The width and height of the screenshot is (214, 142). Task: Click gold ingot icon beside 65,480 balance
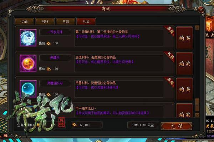point(75,125)
